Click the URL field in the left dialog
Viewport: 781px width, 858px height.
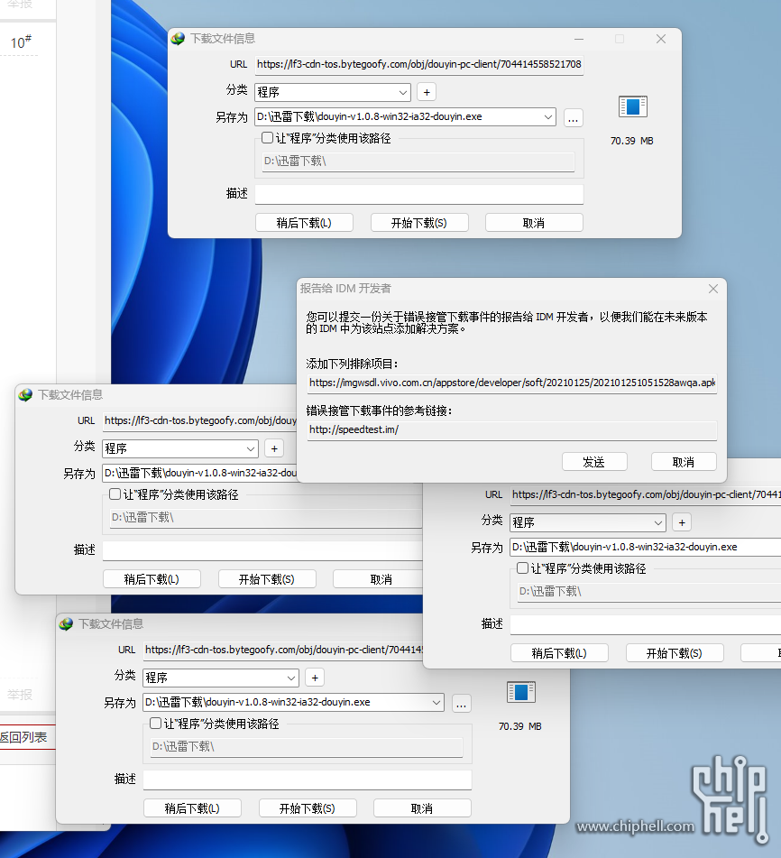tap(199, 420)
